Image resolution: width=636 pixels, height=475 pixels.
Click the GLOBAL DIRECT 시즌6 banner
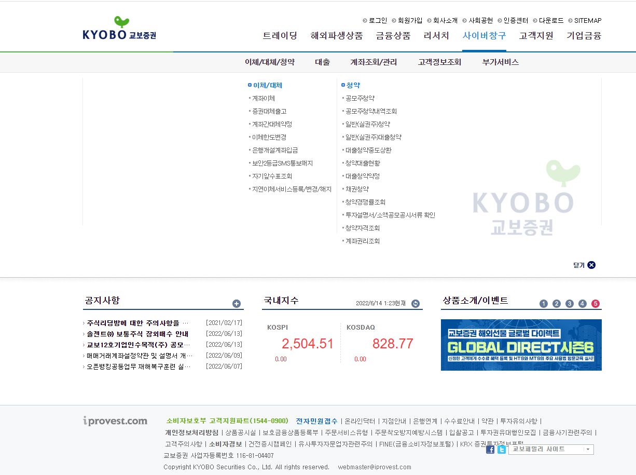point(521,345)
